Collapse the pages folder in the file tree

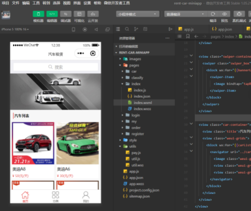tap(134, 65)
